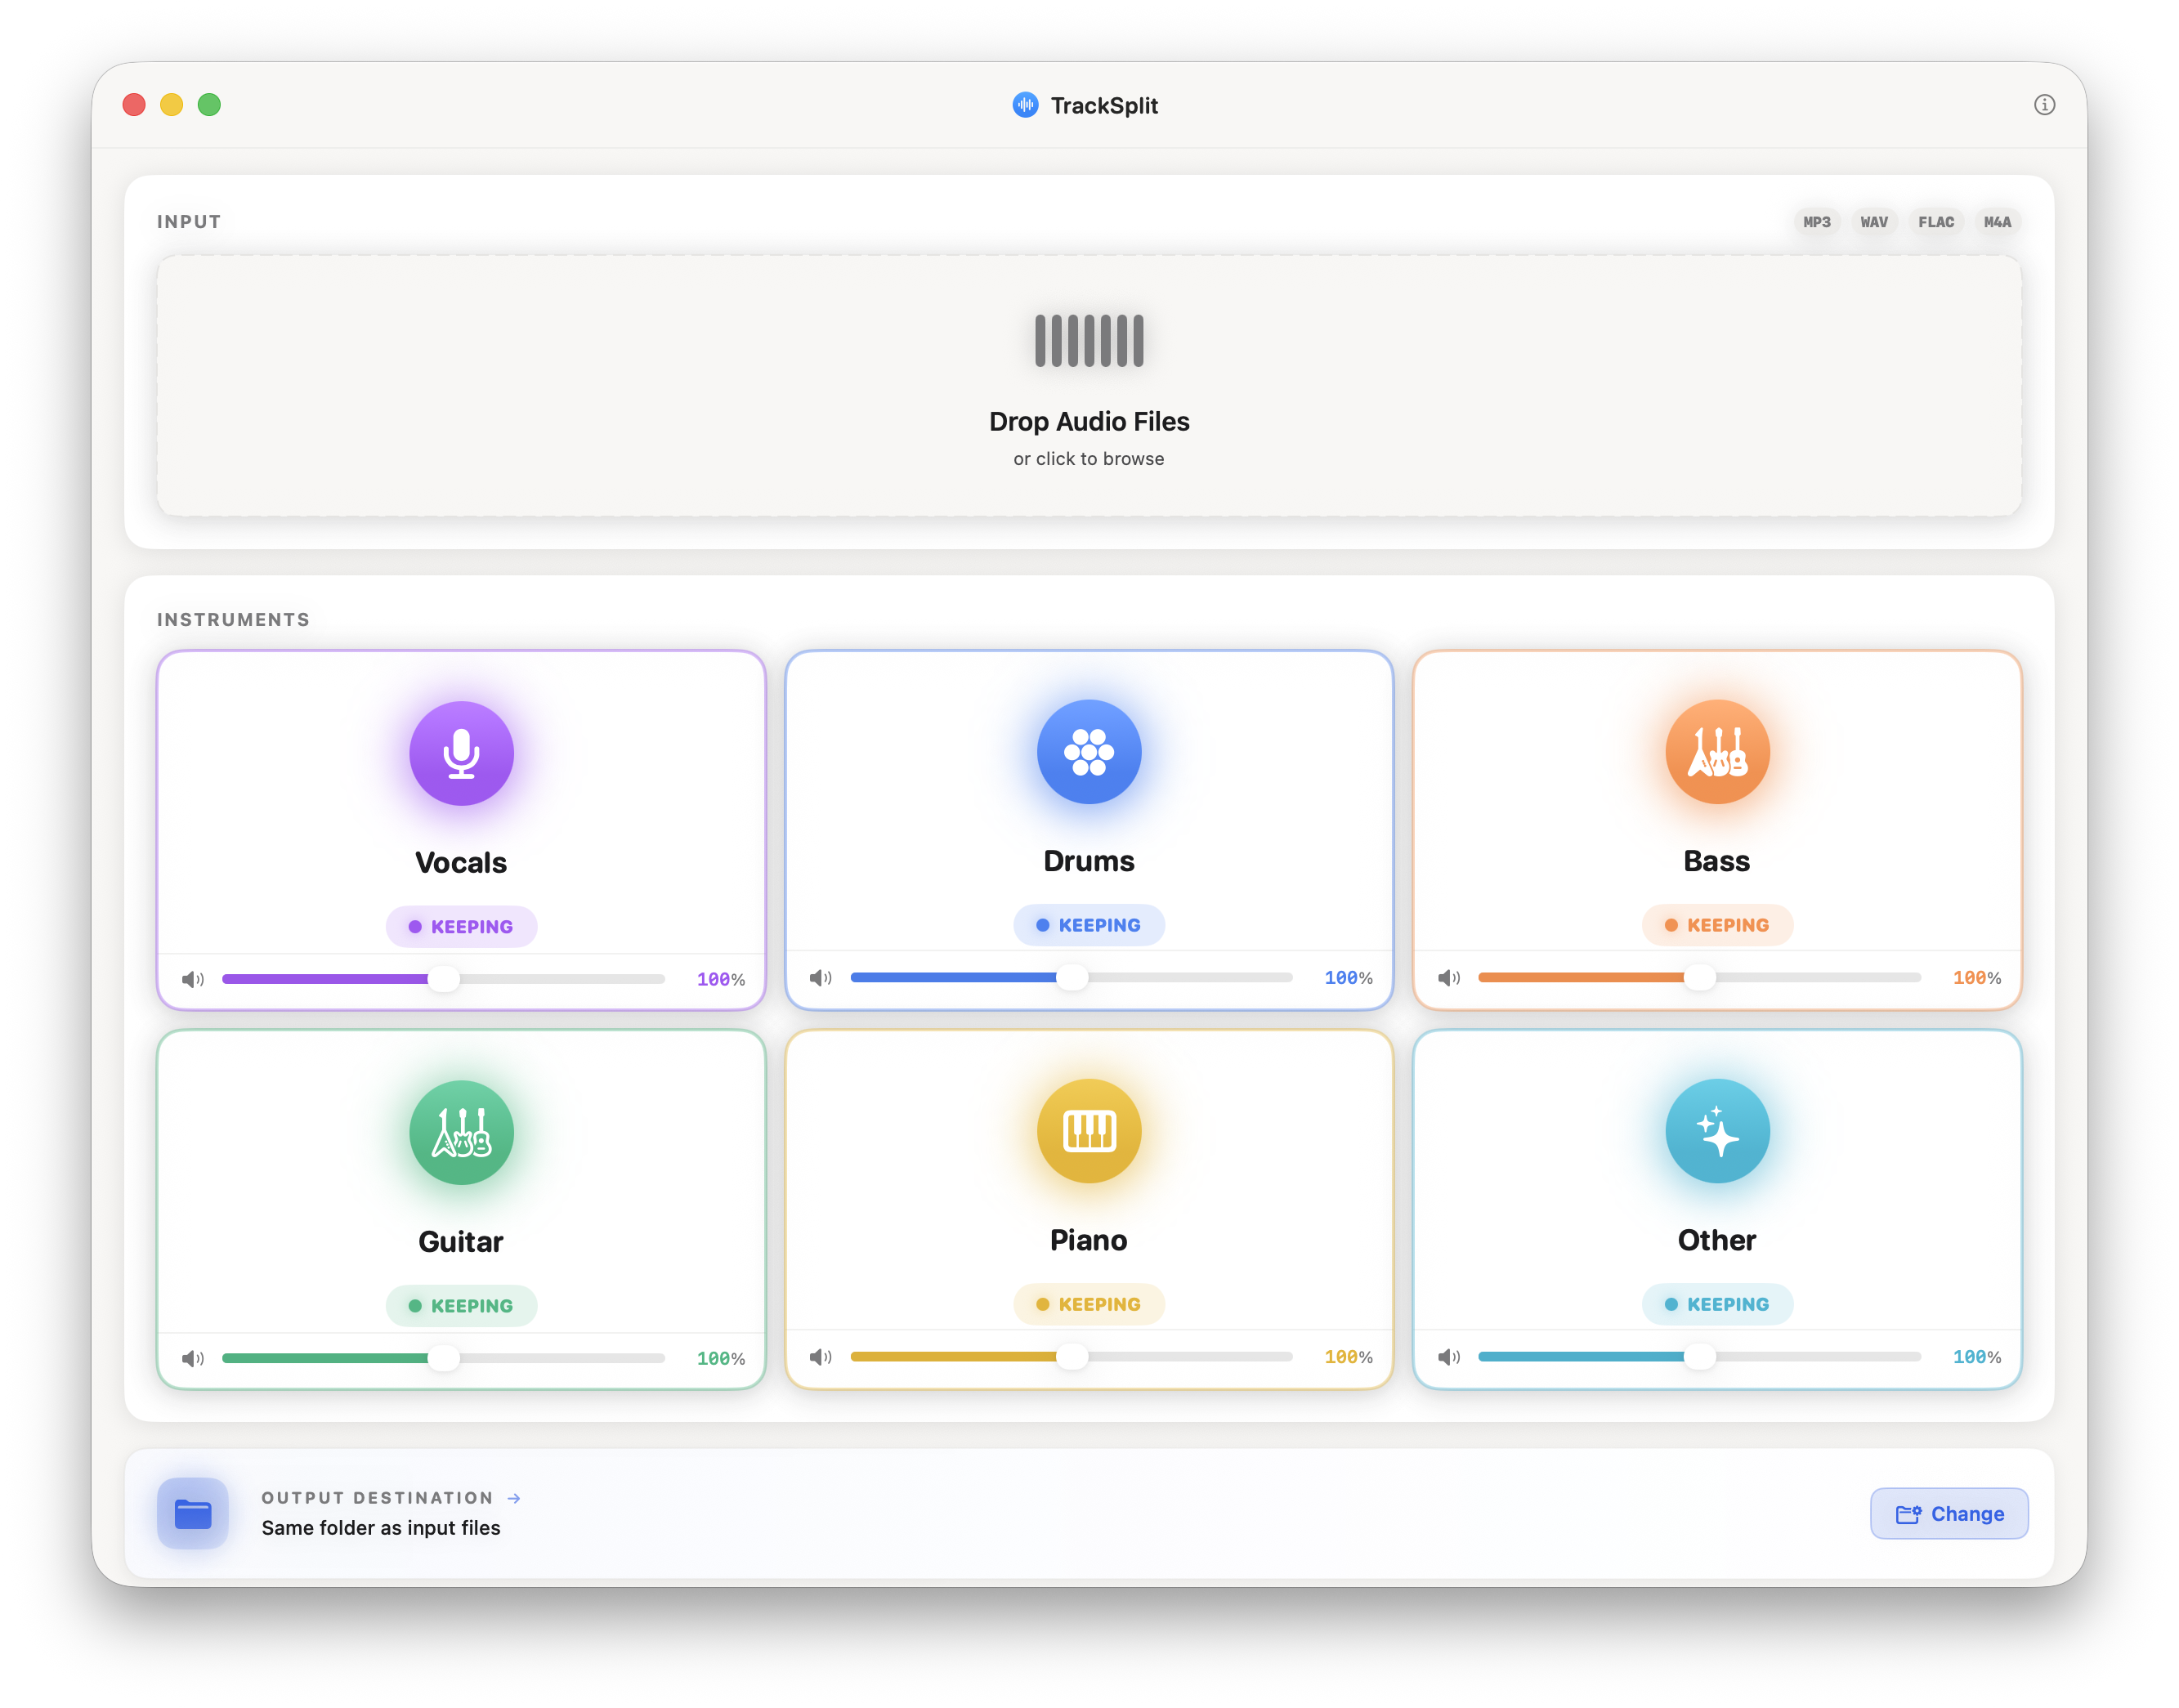Select the Bass guitar icon
2179x1708 pixels.
[x=1716, y=752]
